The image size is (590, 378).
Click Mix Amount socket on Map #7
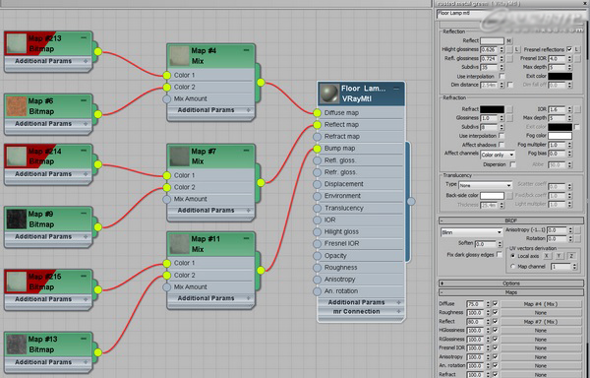[167, 199]
